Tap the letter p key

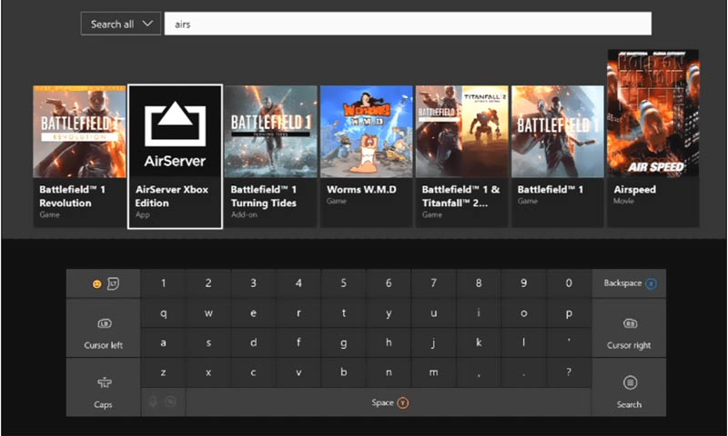(569, 313)
